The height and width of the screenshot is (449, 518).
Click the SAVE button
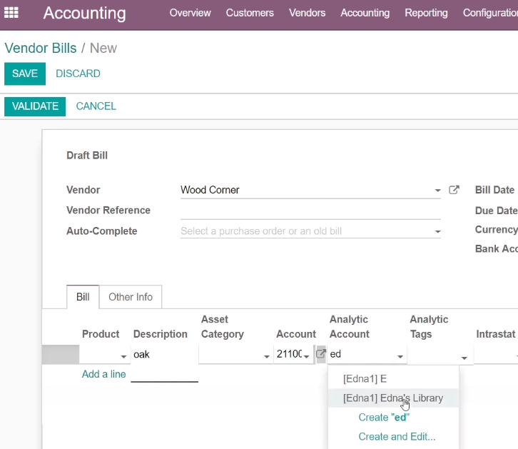click(x=25, y=74)
